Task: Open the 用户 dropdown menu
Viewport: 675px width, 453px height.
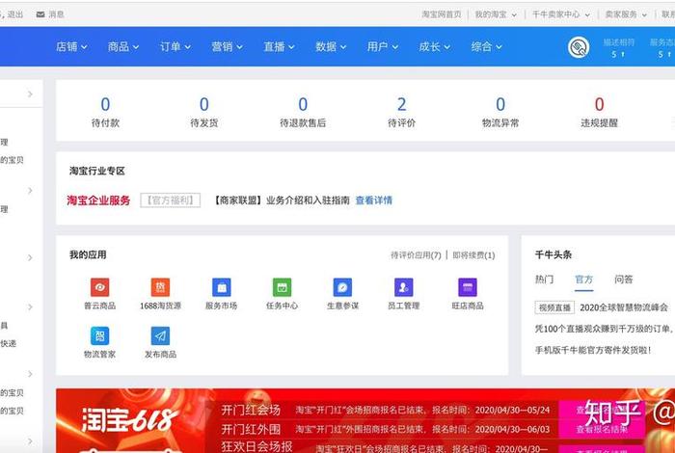Action: [382, 46]
